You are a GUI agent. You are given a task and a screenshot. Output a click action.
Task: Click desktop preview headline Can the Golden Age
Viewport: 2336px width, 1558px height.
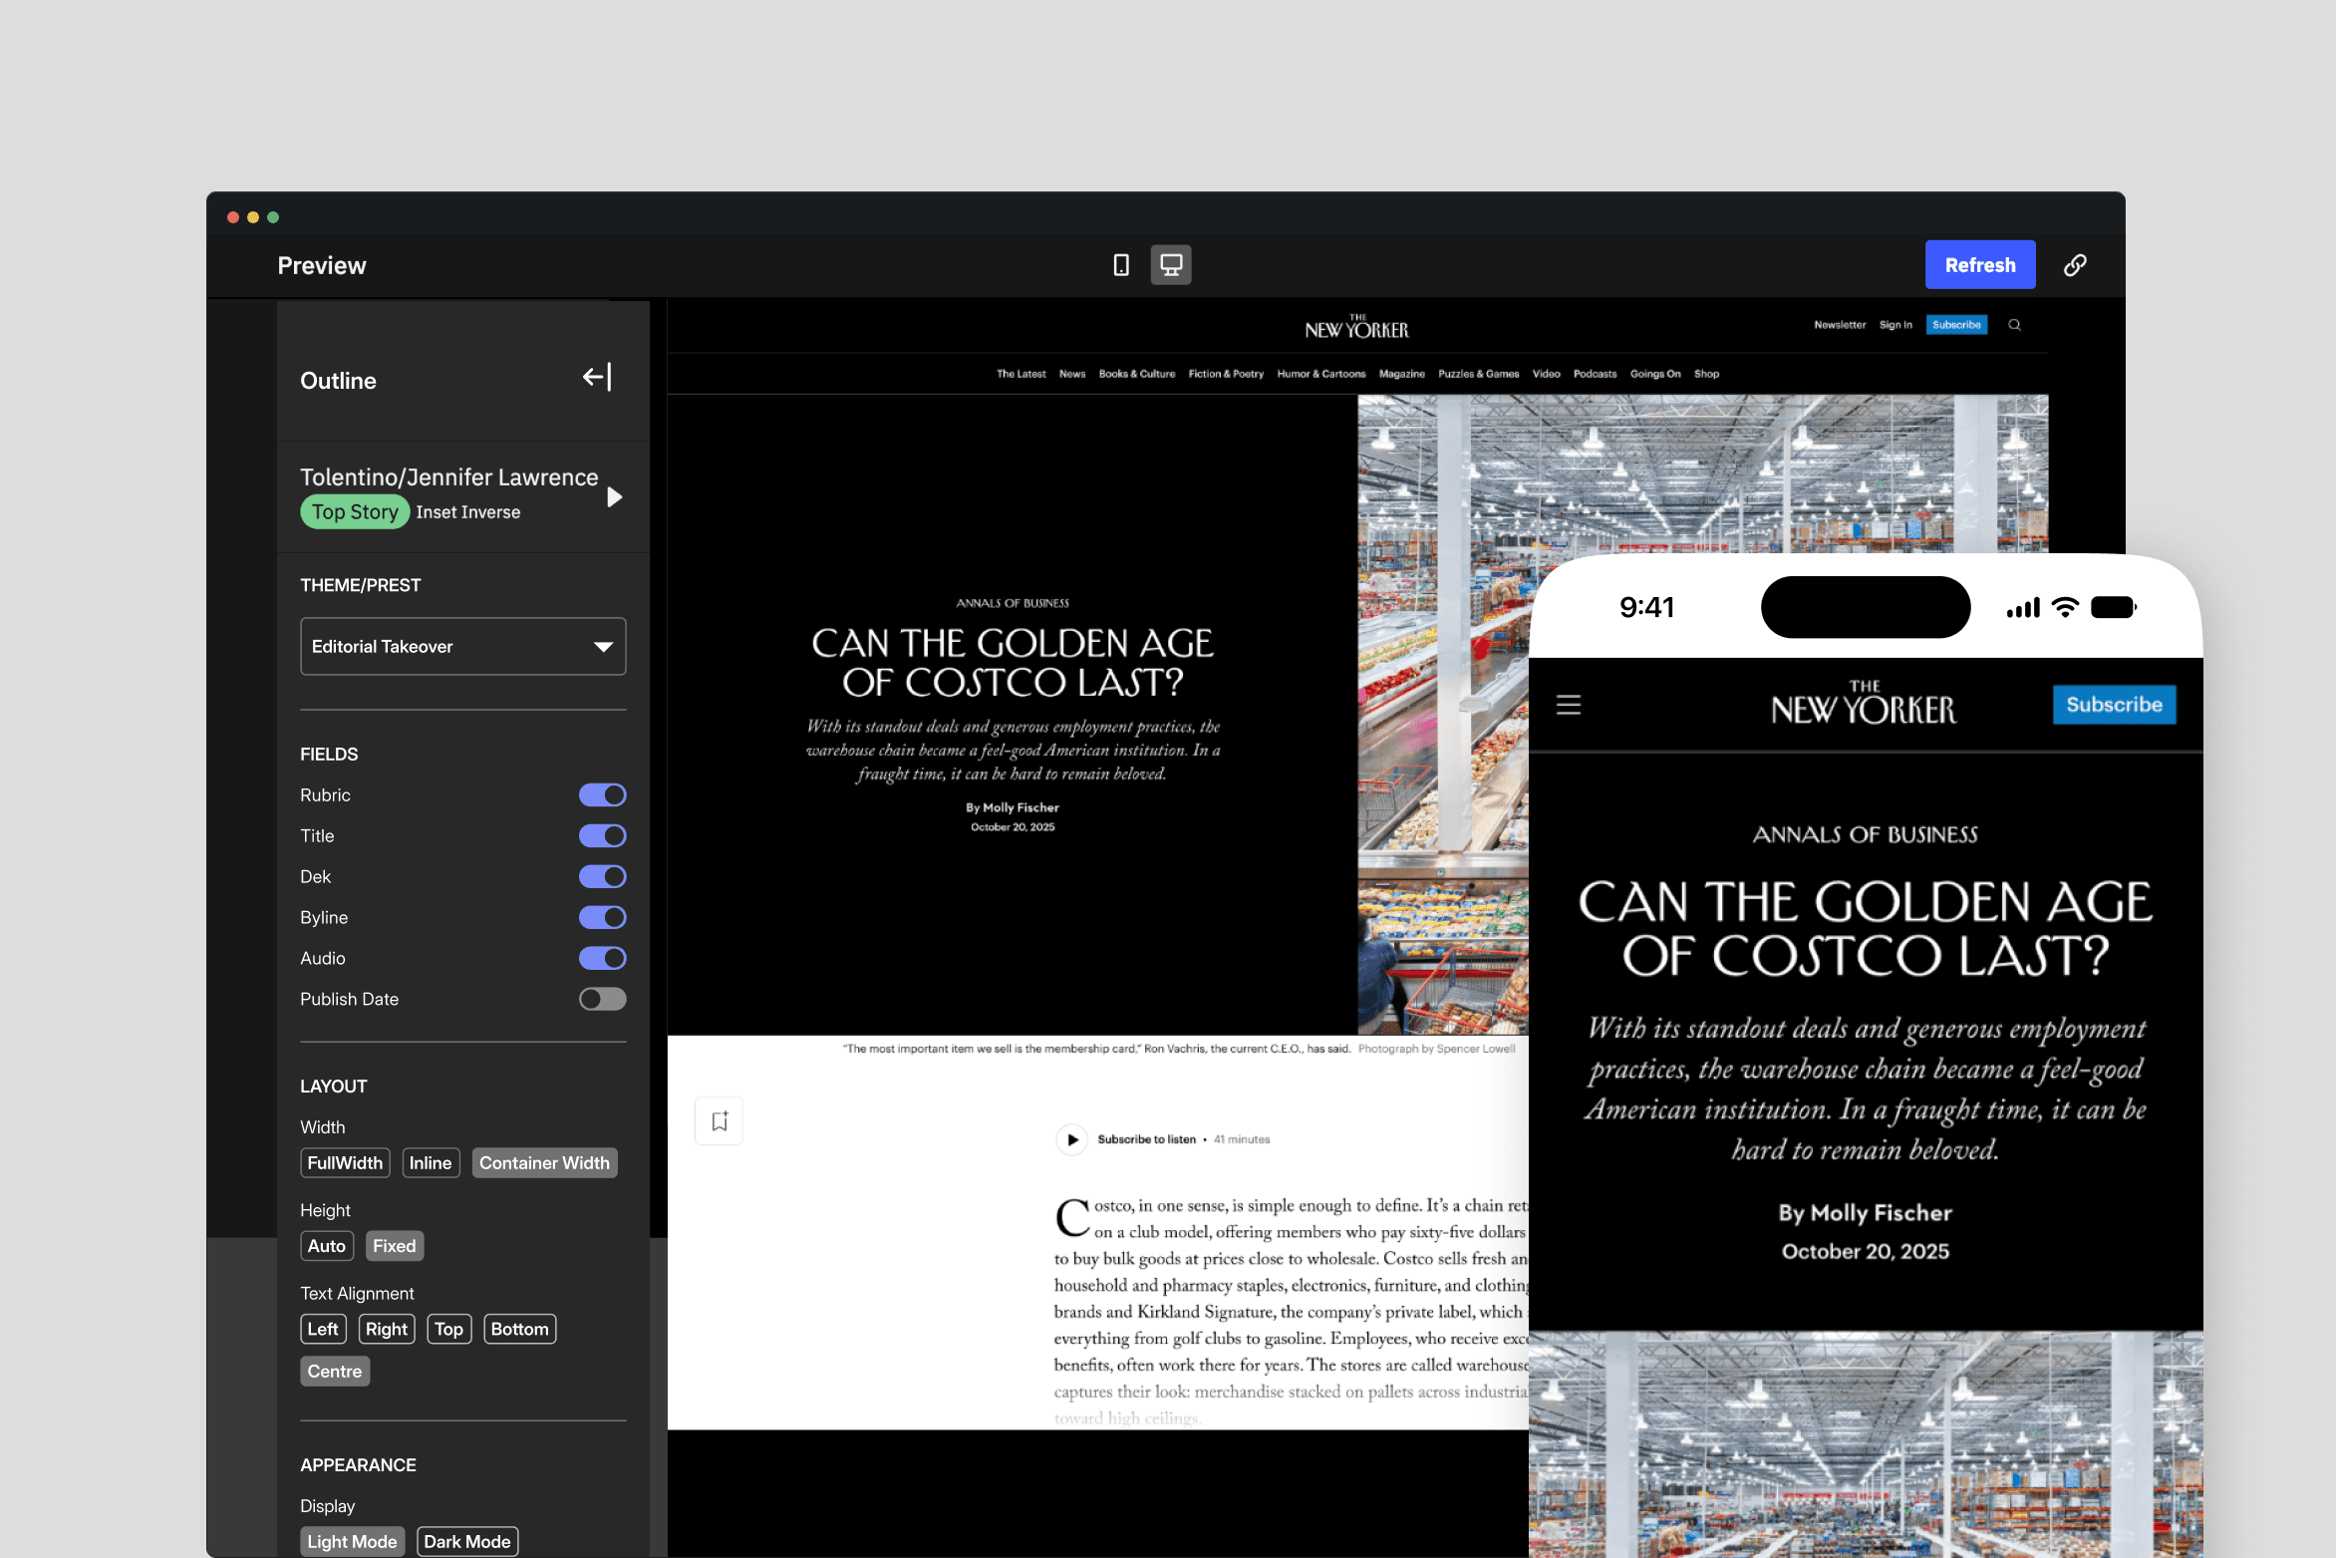(1013, 662)
